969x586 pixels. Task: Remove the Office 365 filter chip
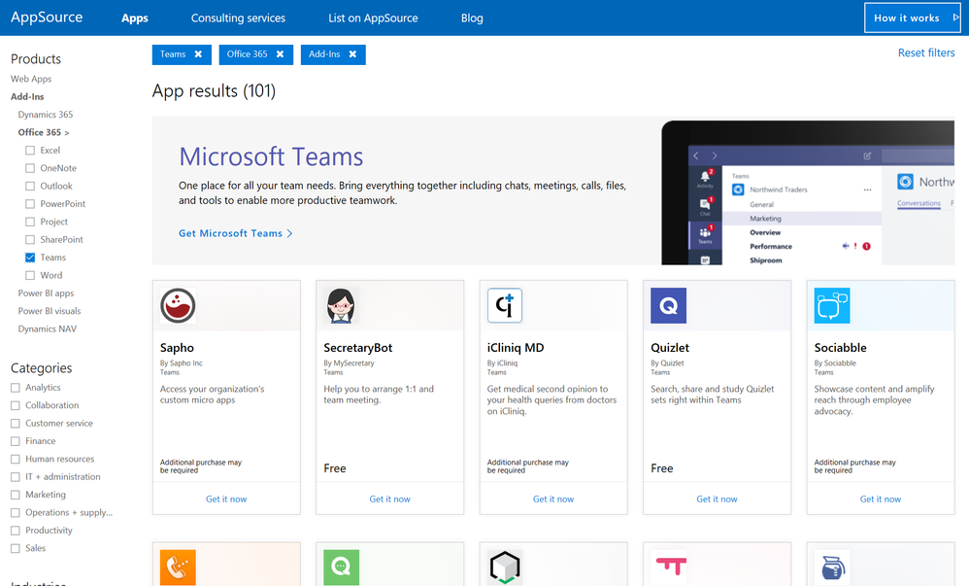coord(280,54)
